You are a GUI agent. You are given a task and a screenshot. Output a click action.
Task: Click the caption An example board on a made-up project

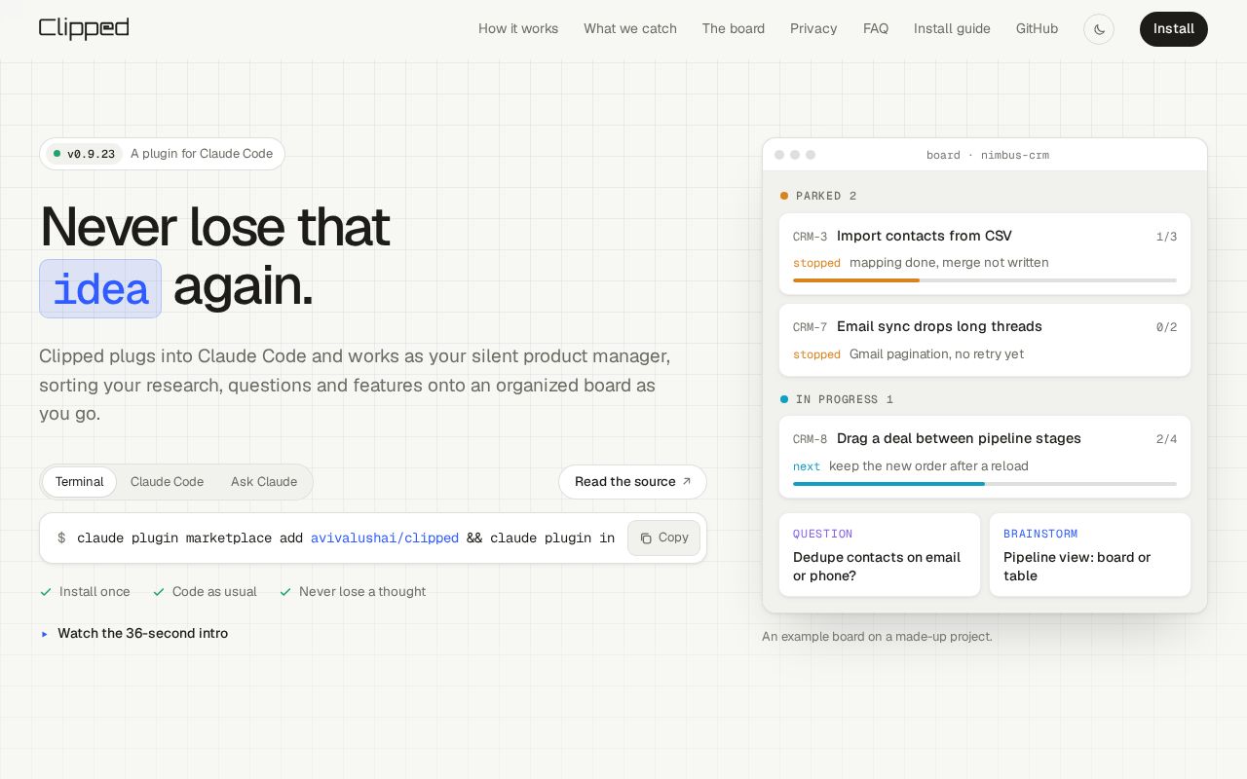coord(877,637)
